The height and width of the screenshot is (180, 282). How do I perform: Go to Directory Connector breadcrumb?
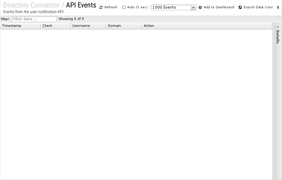tap(31, 5)
